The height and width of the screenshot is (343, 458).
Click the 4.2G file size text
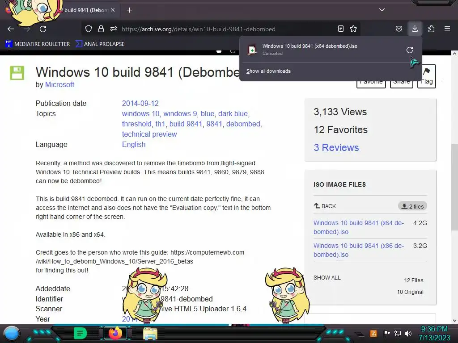[x=420, y=223]
